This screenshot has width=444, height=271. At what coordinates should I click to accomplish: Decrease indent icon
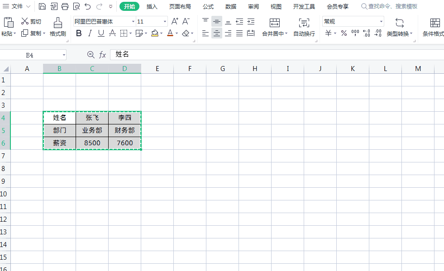239,21
